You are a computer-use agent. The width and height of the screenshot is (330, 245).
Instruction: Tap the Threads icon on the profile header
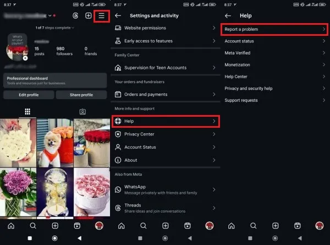click(x=75, y=15)
